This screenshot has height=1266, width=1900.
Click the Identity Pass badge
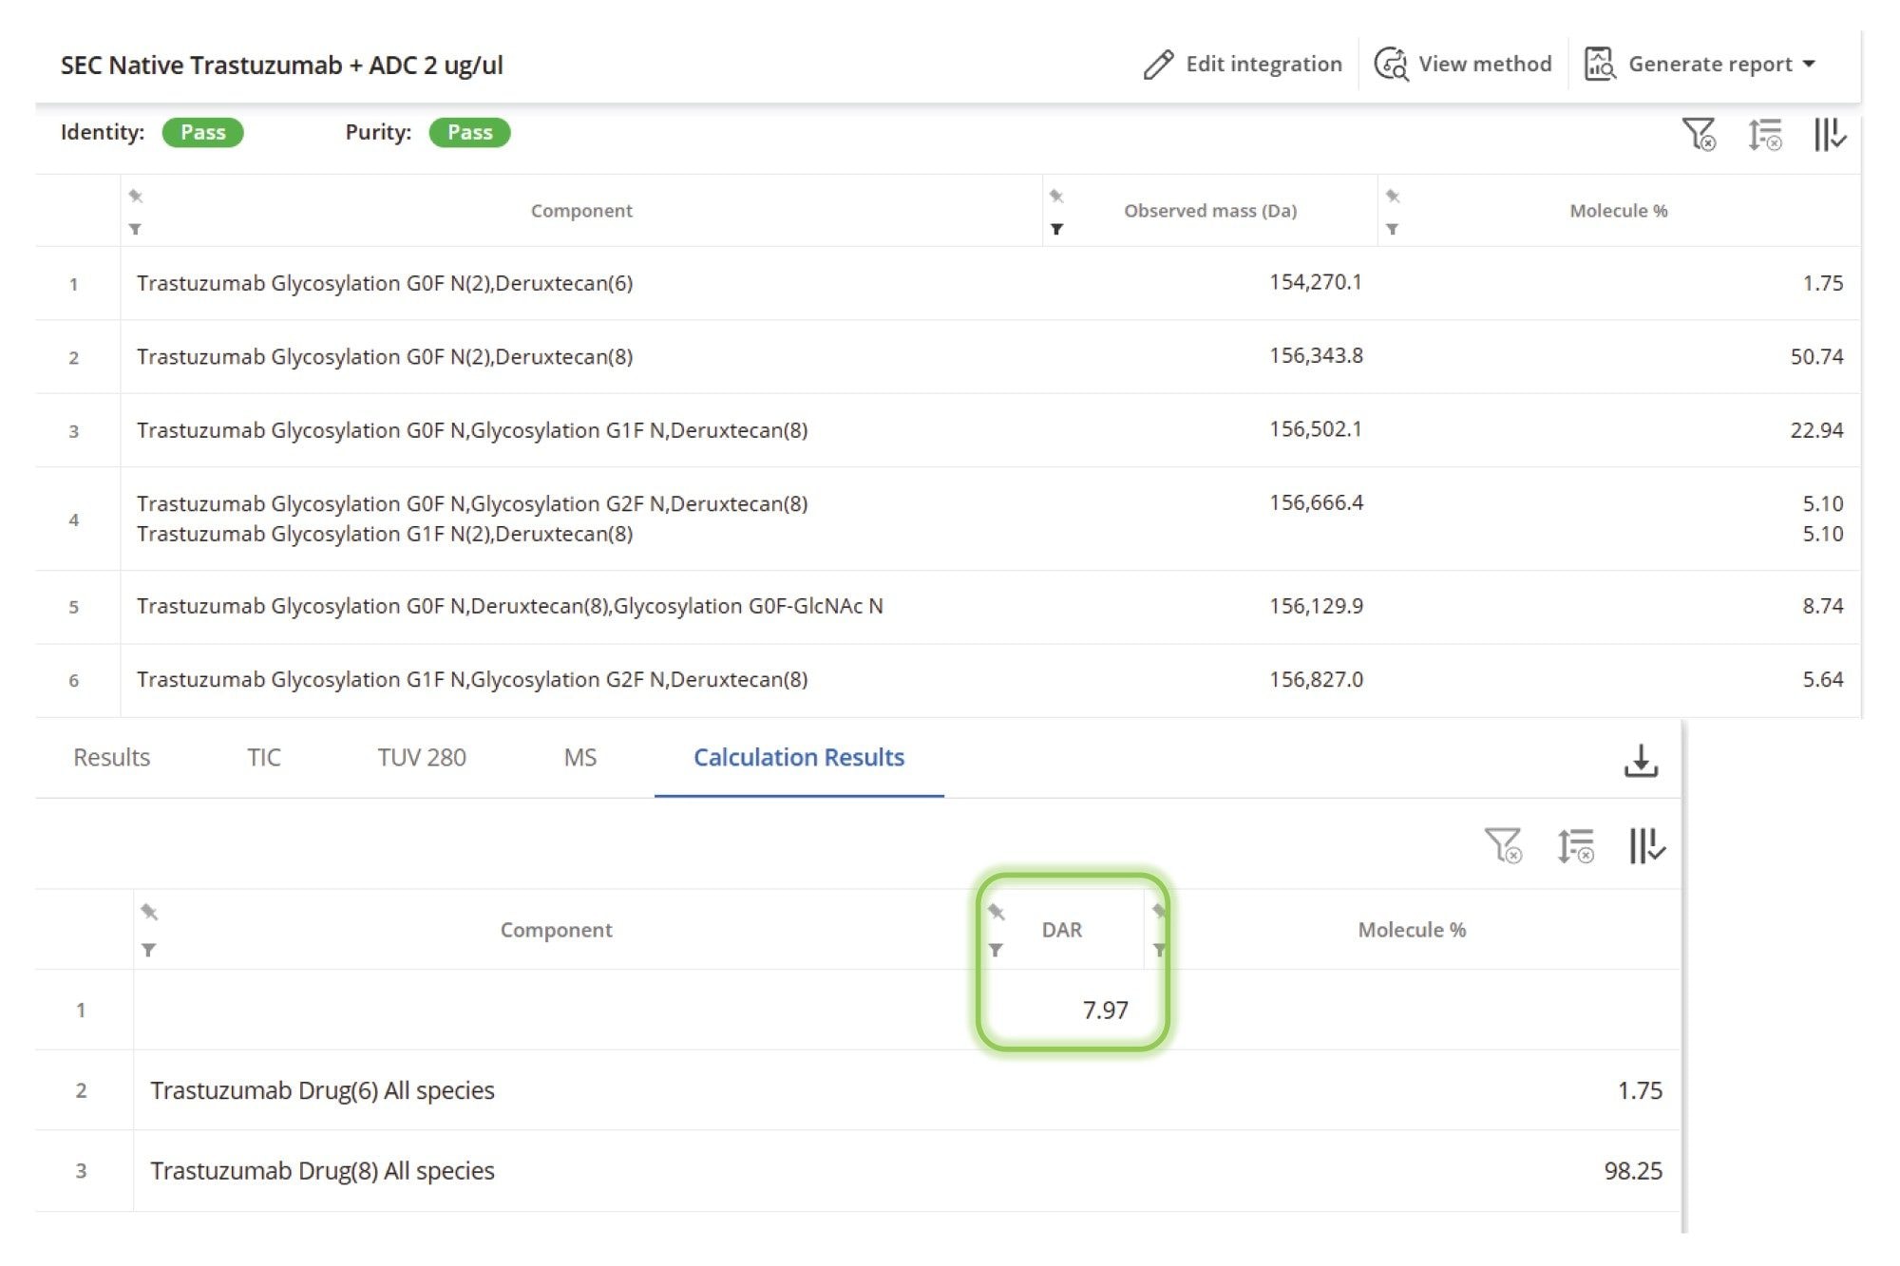(x=203, y=132)
